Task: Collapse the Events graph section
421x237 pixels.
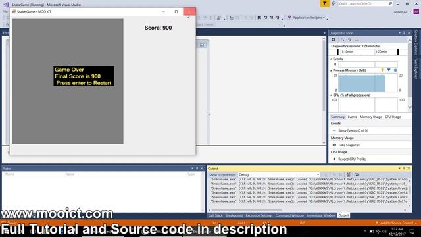Action: tap(332, 59)
